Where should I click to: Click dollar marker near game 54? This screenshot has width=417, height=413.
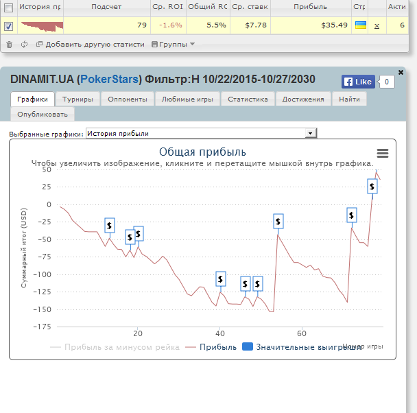click(x=278, y=221)
